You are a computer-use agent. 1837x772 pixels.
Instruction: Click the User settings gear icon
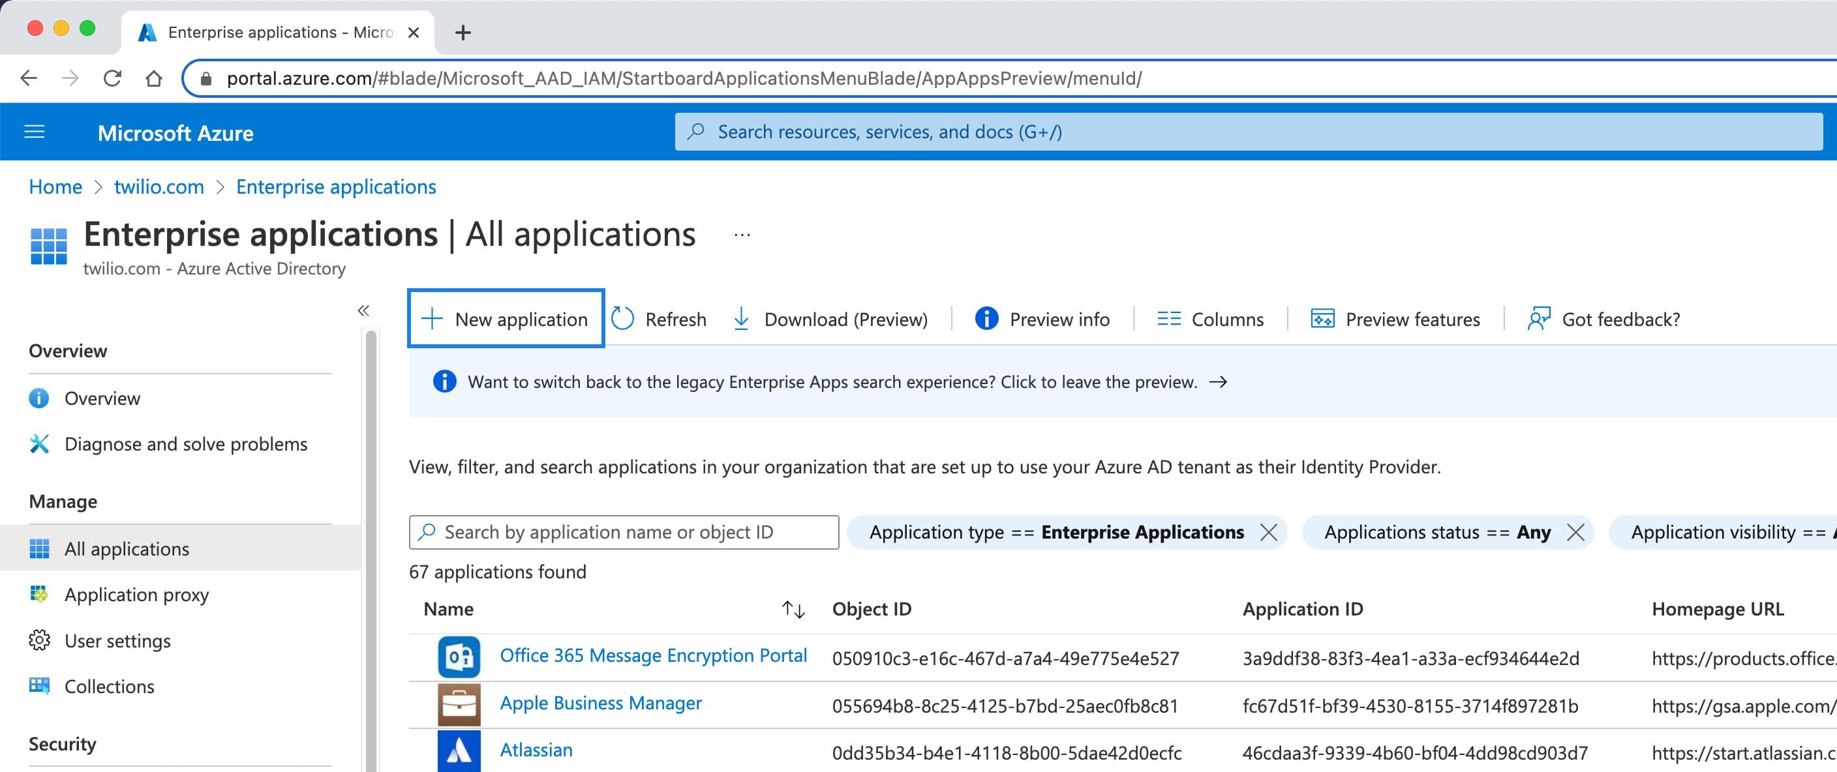click(x=39, y=640)
